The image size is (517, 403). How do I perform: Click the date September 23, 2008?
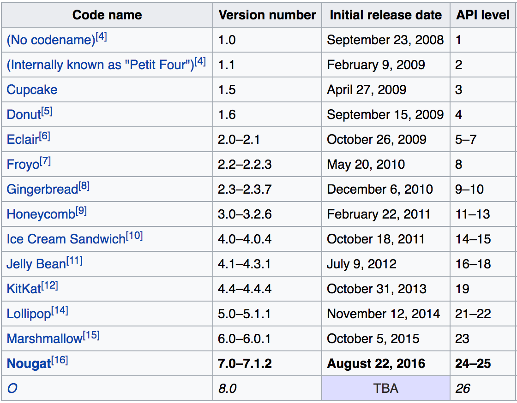pos(385,40)
